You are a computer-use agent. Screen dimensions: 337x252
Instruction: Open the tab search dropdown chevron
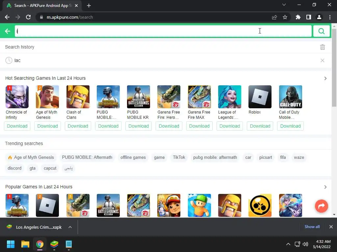tap(284, 5)
